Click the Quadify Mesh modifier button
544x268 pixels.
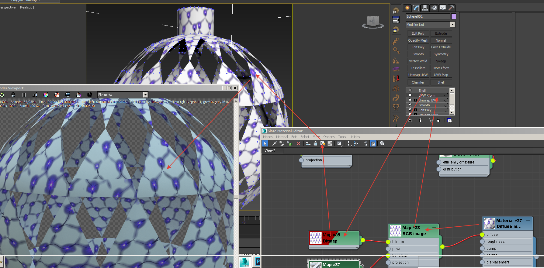[418, 40]
